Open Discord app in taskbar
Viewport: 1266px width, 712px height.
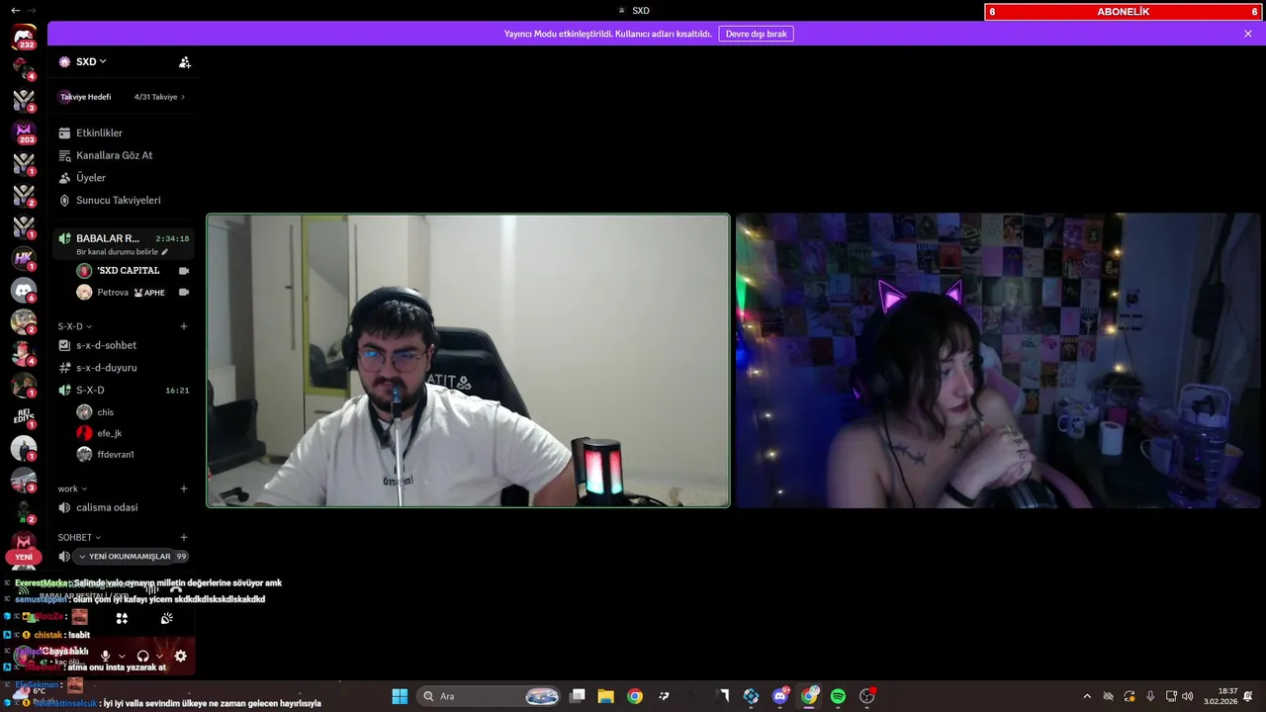780,696
